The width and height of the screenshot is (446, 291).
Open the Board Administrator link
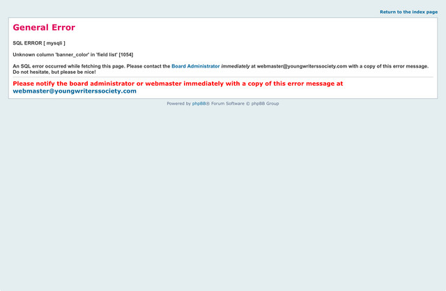point(195,66)
